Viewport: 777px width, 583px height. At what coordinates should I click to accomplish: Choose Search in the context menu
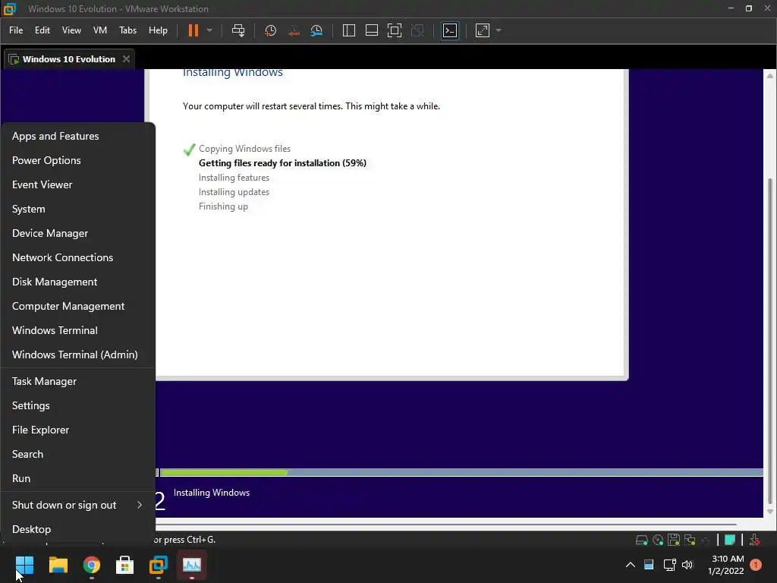coord(78,454)
